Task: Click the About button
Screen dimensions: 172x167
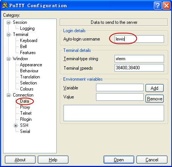Action: pyautogui.click(x=20, y=160)
